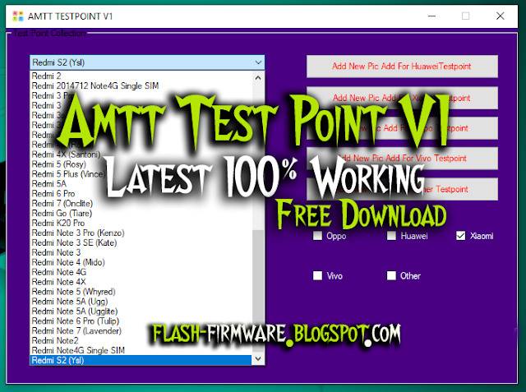Select Redmi 6 Pro entry
This screenshot has height=392, width=526.
[x=141, y=193]
